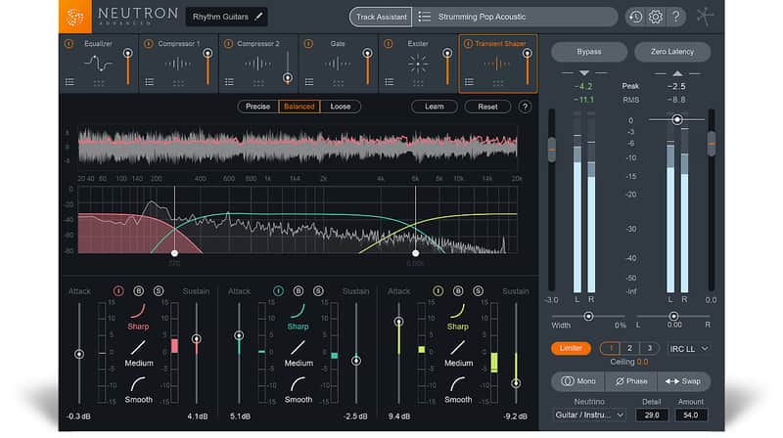
Task: Bypass band 3 with its B button
Action: (x=458, y=290)
